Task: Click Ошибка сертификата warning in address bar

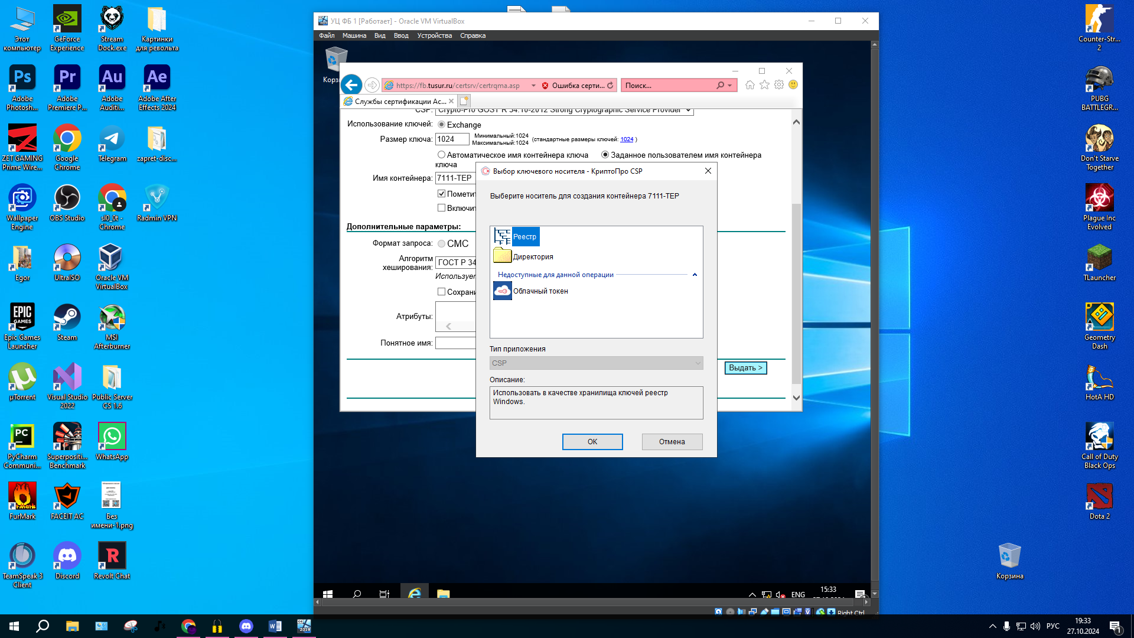Action: [573, 86]
